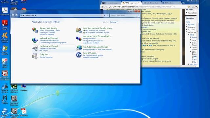
Task: Click the System and Security heading link
Action: [x=48, y=28]
